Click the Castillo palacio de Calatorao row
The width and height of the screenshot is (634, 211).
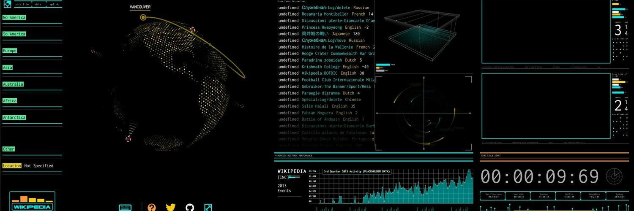326,133
